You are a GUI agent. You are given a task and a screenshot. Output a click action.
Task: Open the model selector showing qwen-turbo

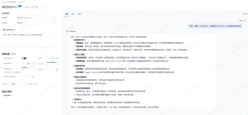pyautogui.click(x=36, y=18)
